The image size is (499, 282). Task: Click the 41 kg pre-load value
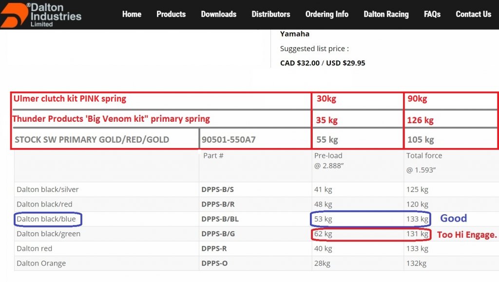323,189
